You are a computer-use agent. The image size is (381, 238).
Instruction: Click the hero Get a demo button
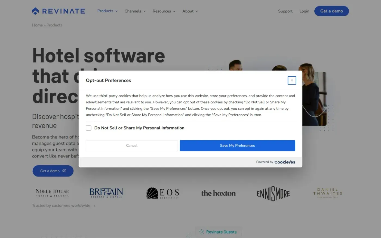tap(53, 171)
